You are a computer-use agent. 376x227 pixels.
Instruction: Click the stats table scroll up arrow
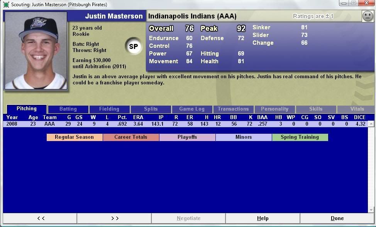371,124
